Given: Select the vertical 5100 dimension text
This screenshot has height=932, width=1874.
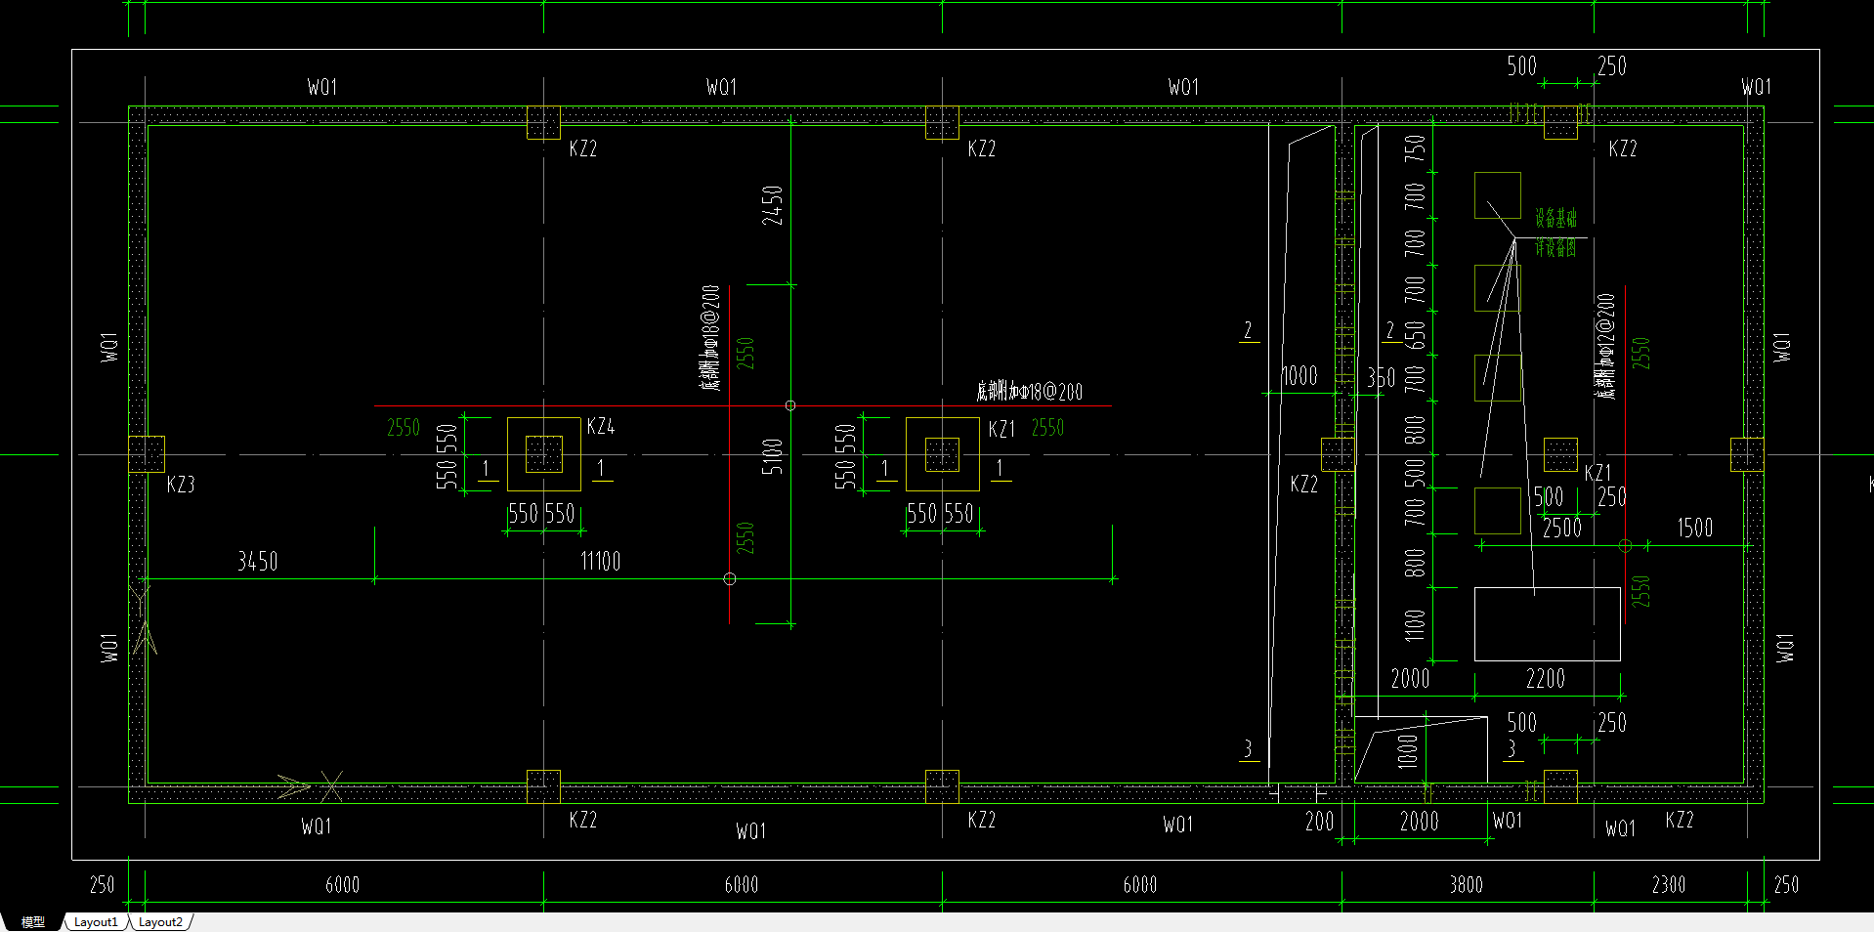Looking at the screenshot, I should point(773,456).
